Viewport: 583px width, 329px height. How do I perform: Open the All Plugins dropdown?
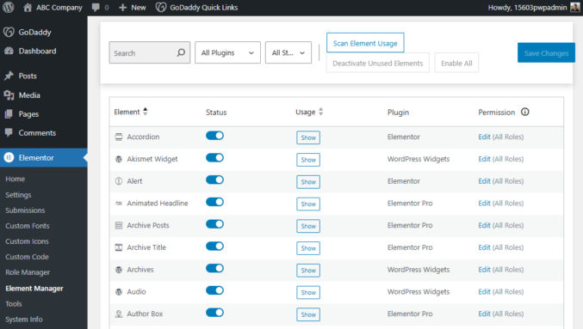click(x=227, y=52)
